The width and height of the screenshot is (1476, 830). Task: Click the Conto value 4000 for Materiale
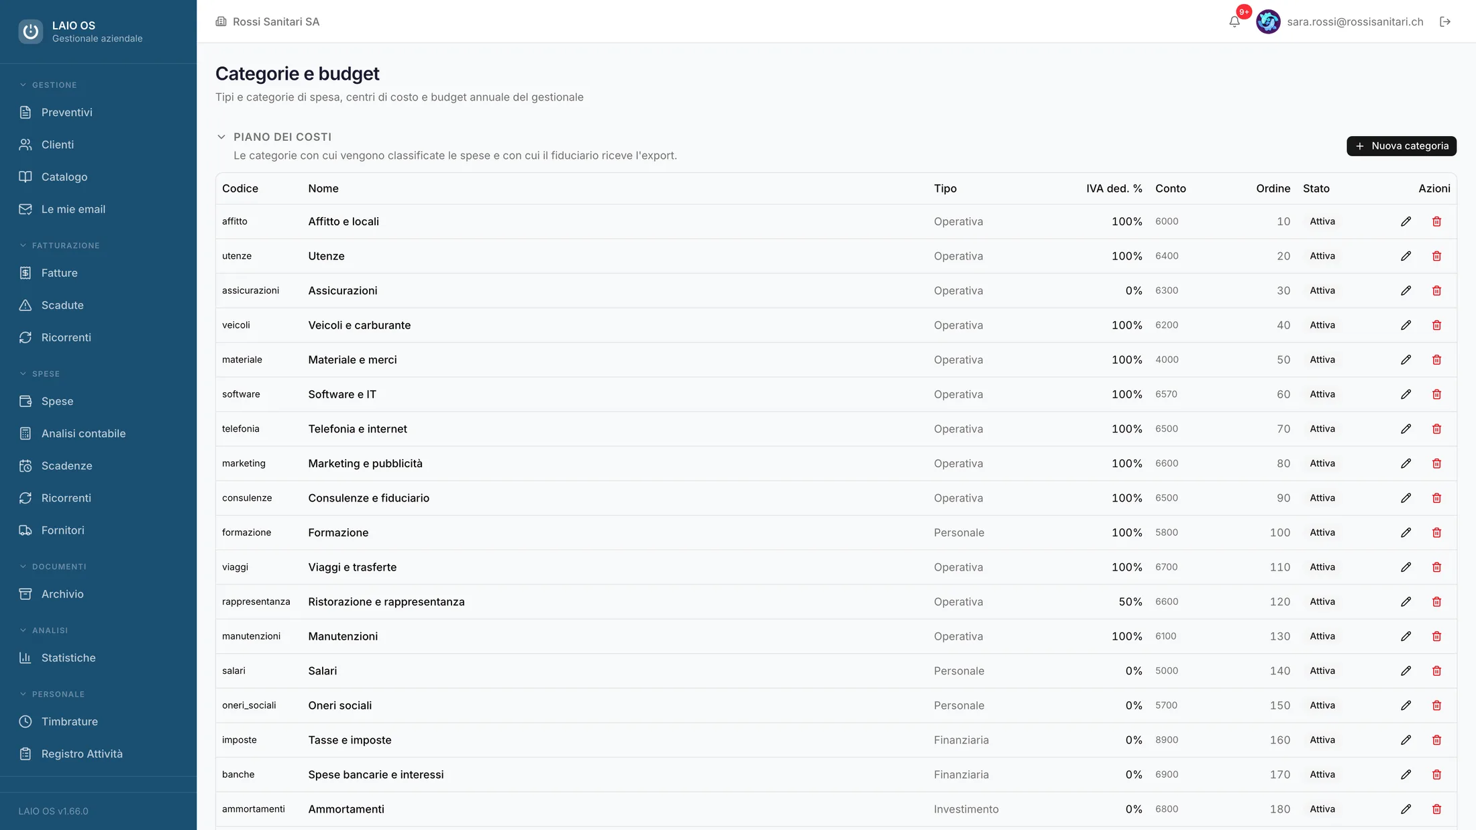[1167, 360]
